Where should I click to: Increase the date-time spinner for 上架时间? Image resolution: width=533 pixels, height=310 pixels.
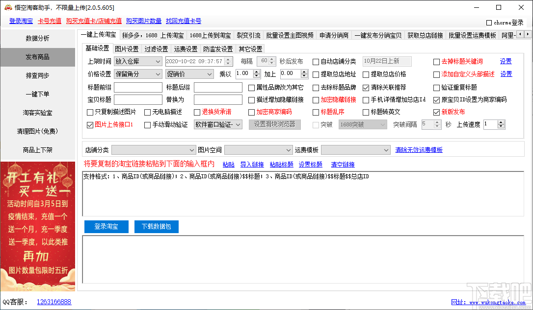pos(228,59)
